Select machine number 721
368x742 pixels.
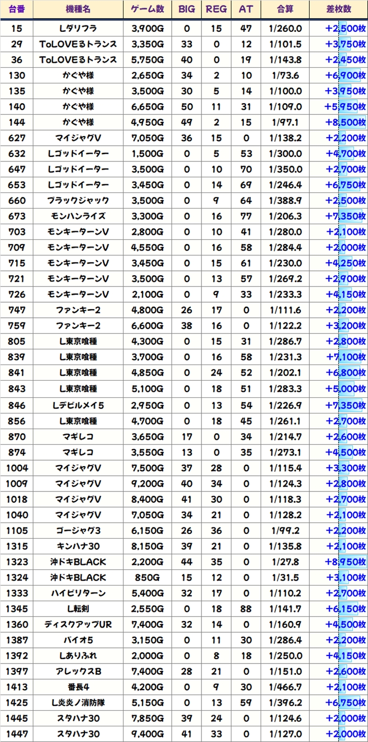coord(17,279)
